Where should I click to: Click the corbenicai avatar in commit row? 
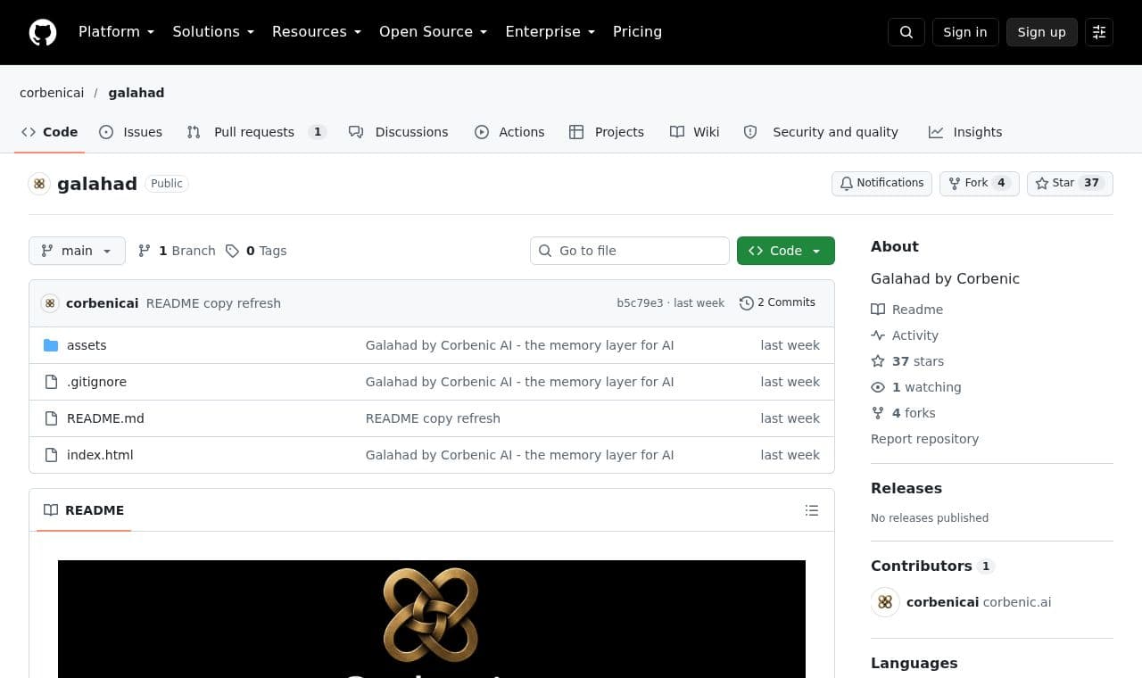click(50, 303)
